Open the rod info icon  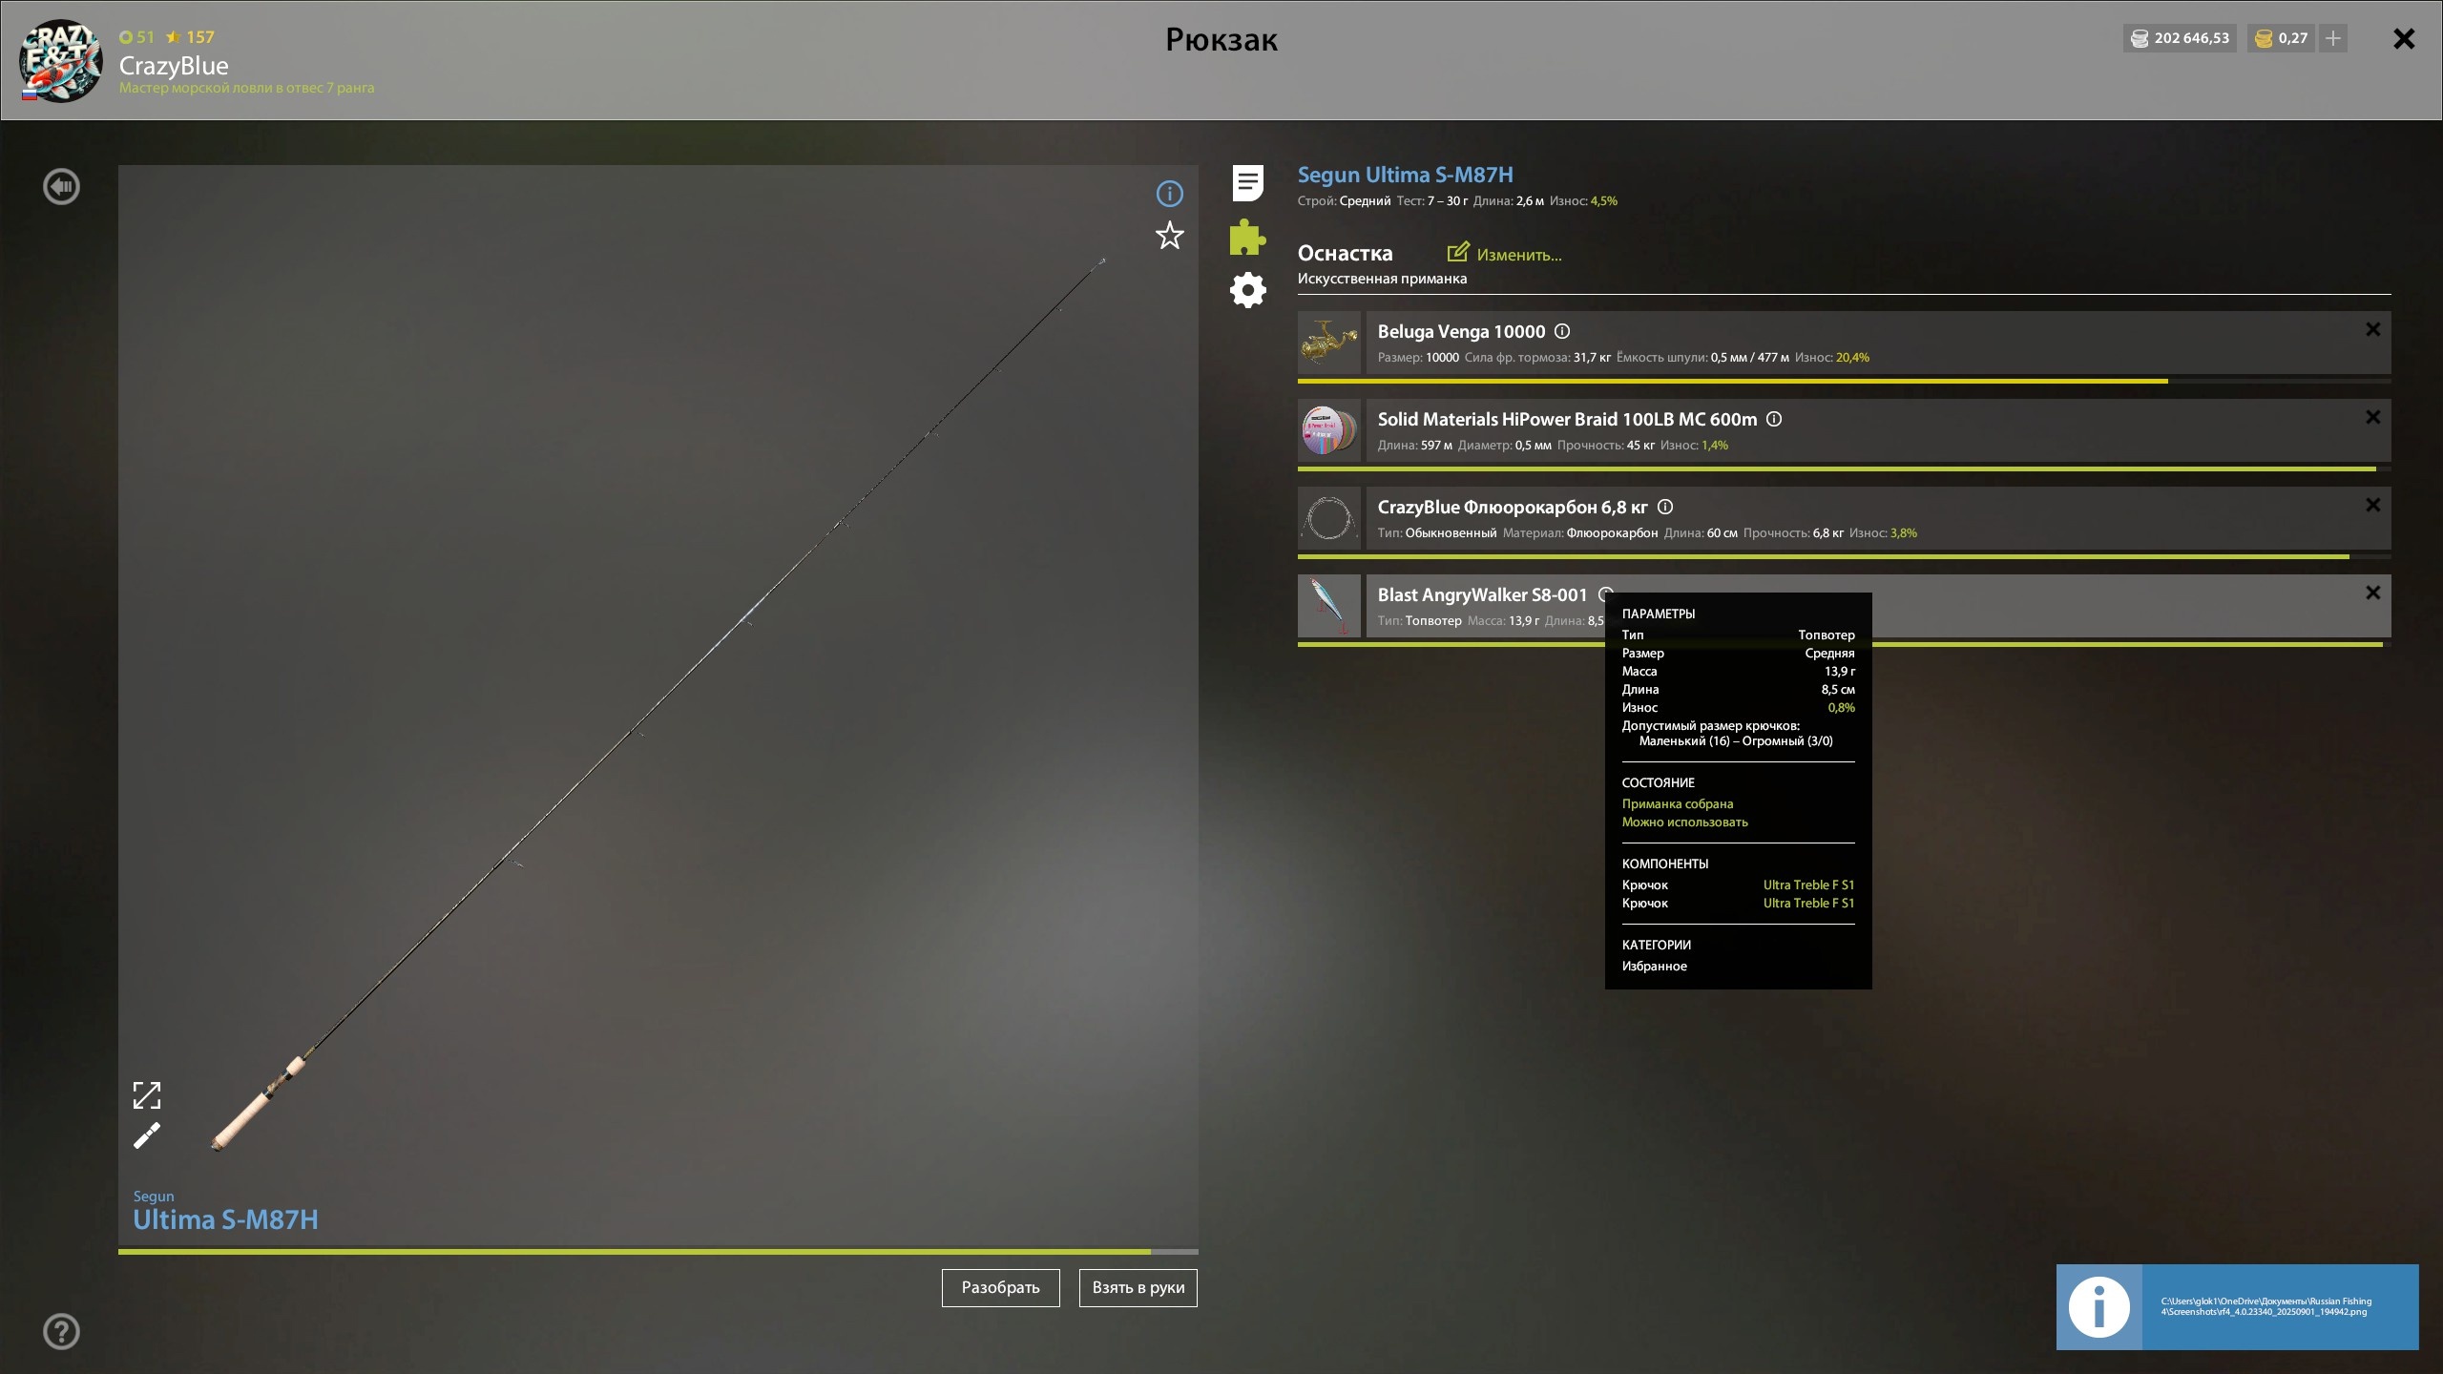click(x=1169, y=194)
